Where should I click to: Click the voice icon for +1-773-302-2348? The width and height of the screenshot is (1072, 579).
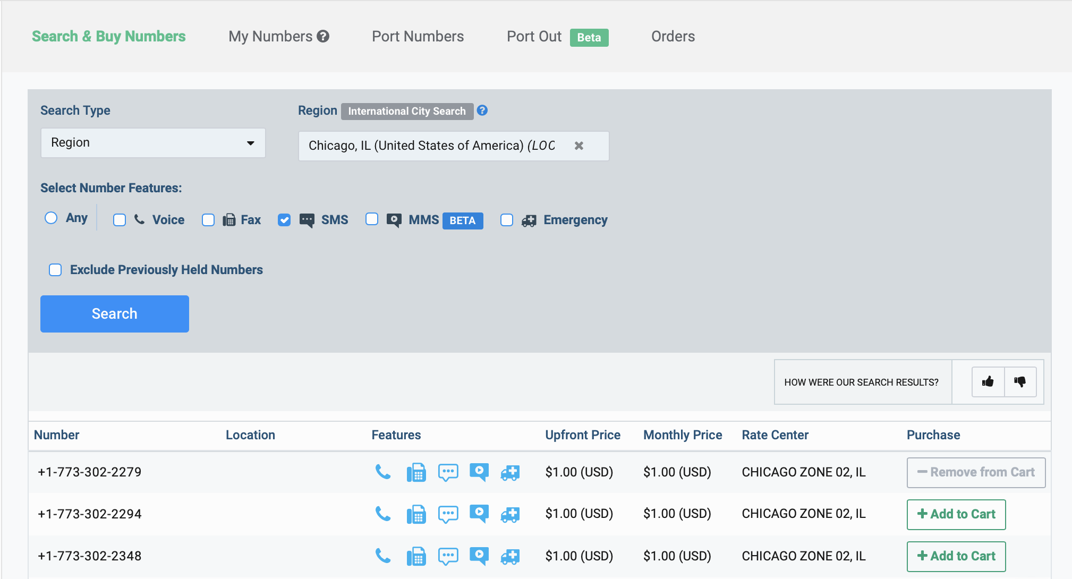(383, 556)
